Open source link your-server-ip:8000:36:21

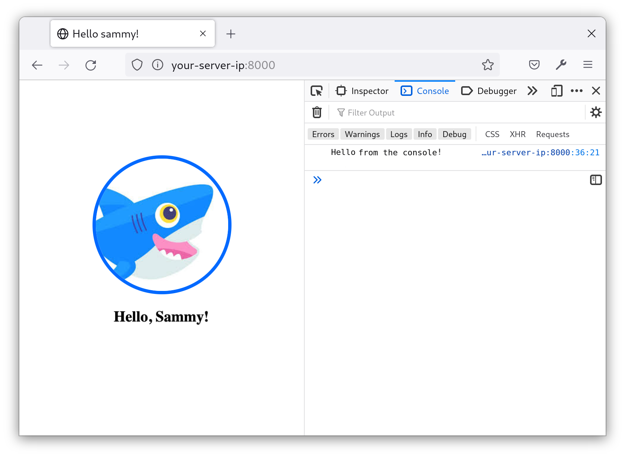pos(540,153)
